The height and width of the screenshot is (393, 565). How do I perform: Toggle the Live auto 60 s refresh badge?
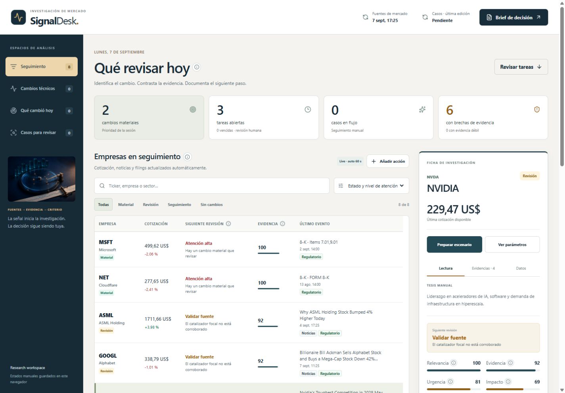(x=350, y=161)
